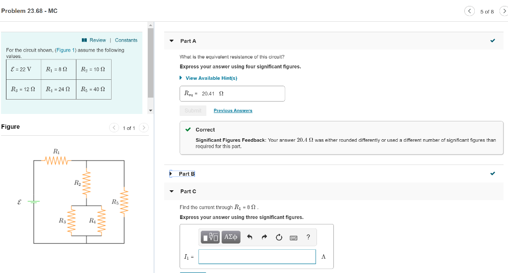The height and width of the screenshot is (273, 508).
Task: Open Previous Answers link
Action: (x=233, y=110)
